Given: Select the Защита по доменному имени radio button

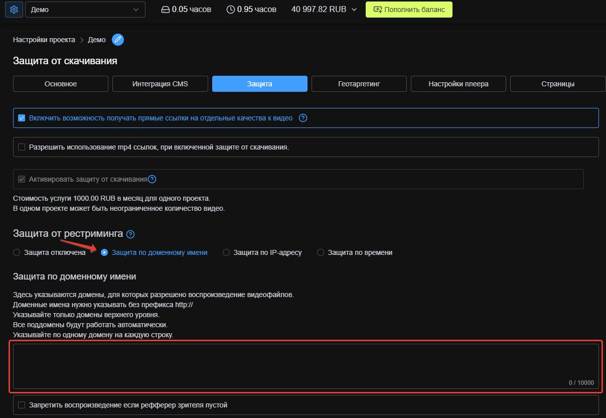Looking at the screenshot, I should [x=104, y=252].
